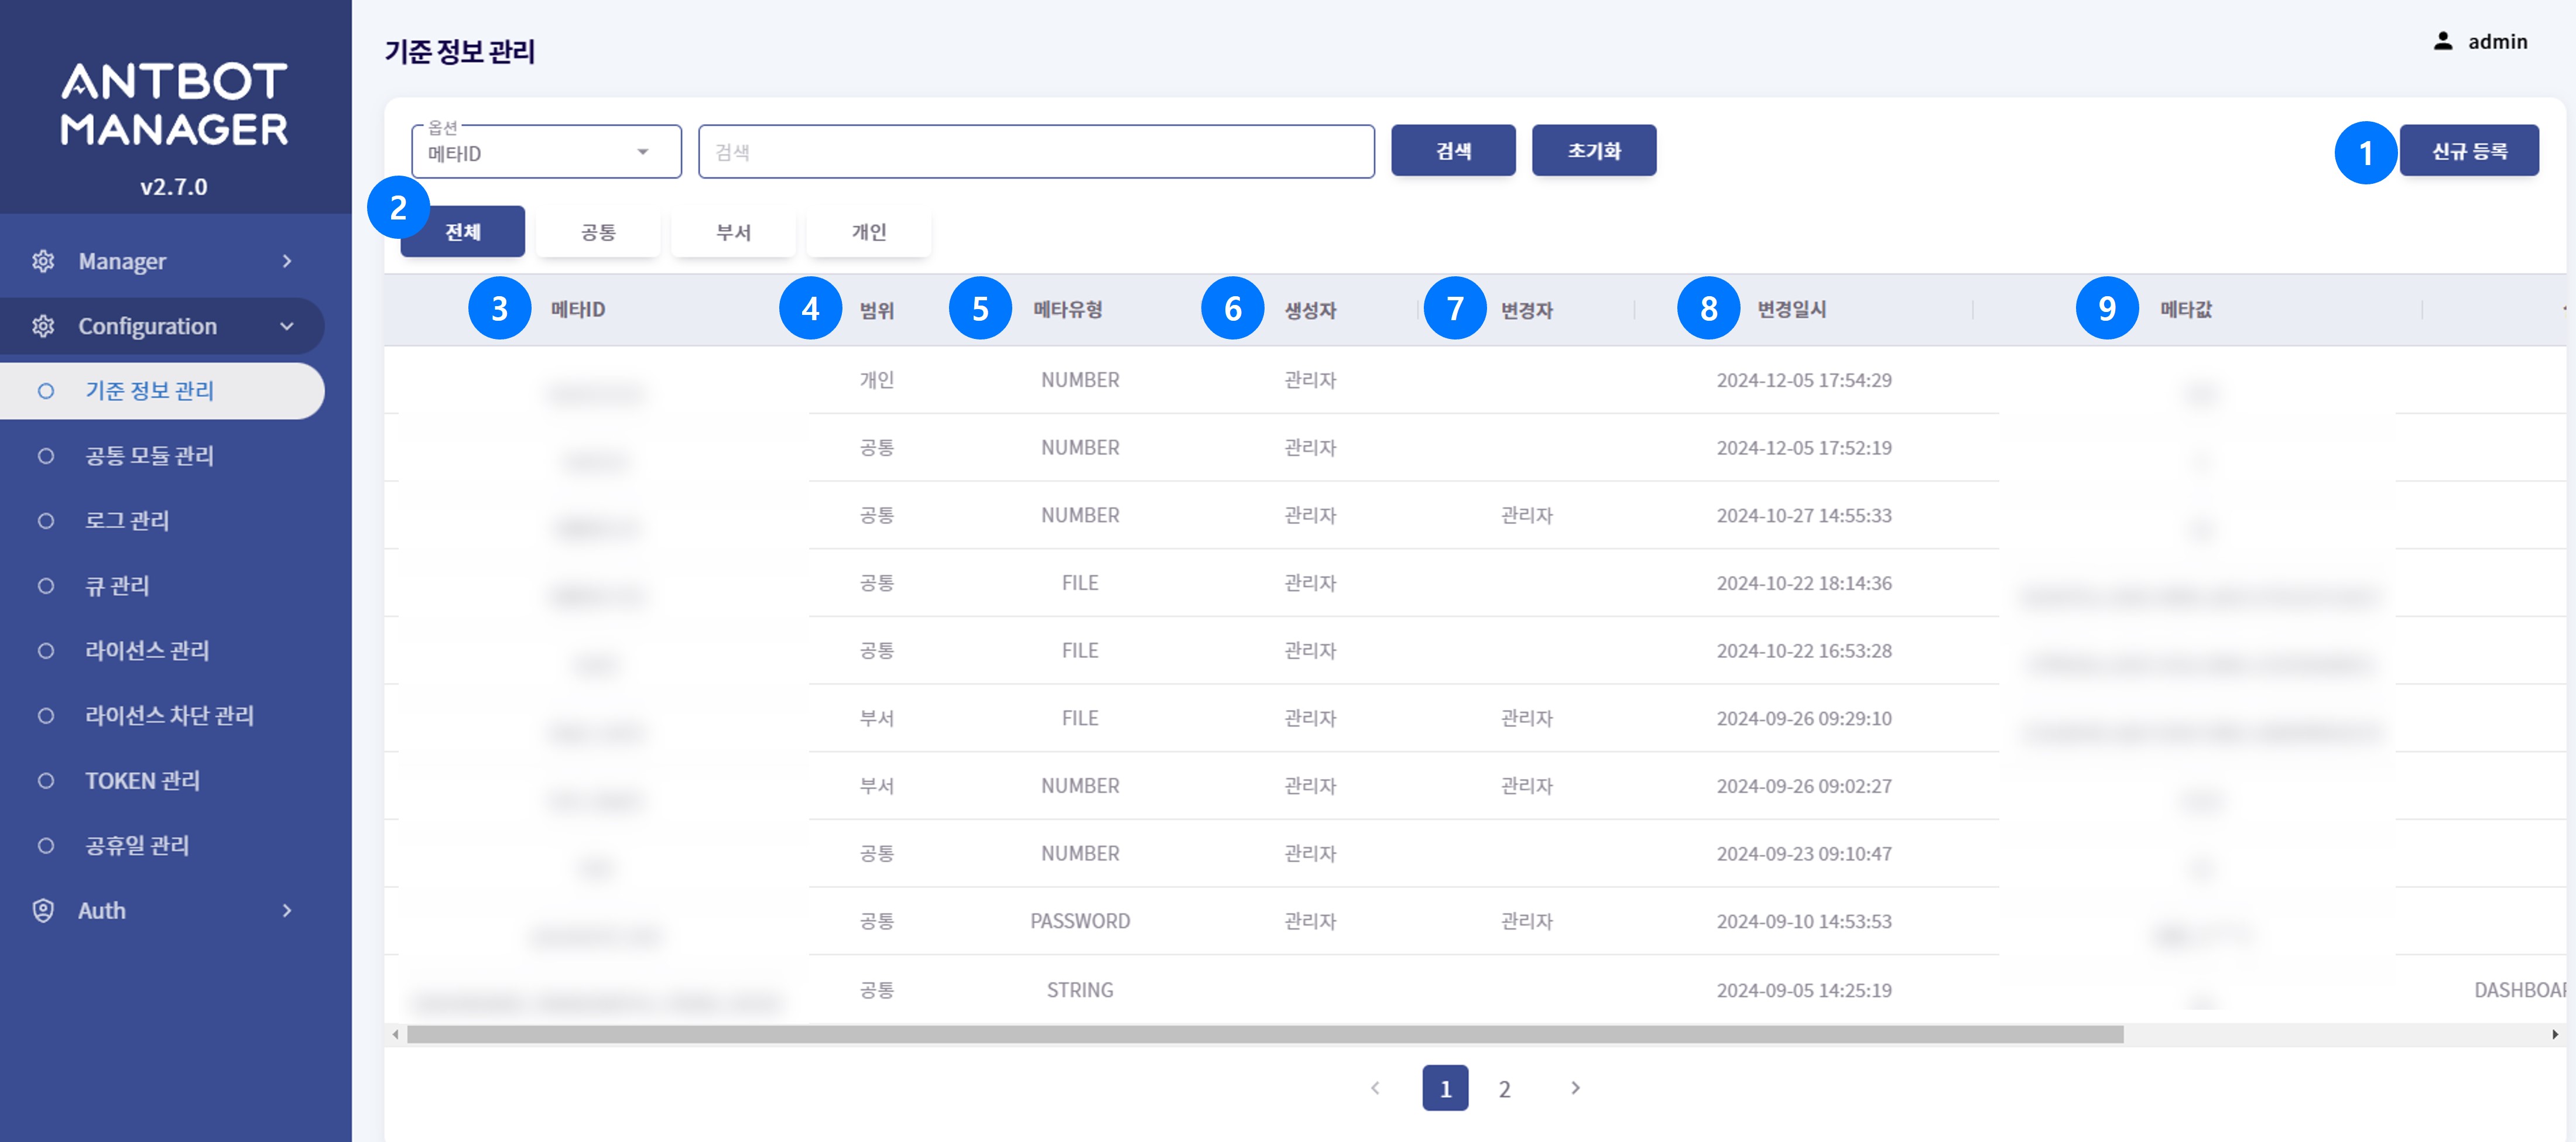Open 라이선스 관리 in the sidebar

pos(147,651)
